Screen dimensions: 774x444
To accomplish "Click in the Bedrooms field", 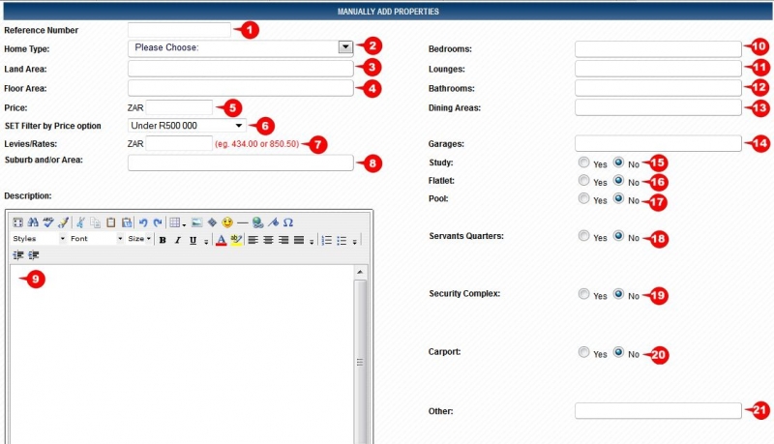I will click(658, 48).
